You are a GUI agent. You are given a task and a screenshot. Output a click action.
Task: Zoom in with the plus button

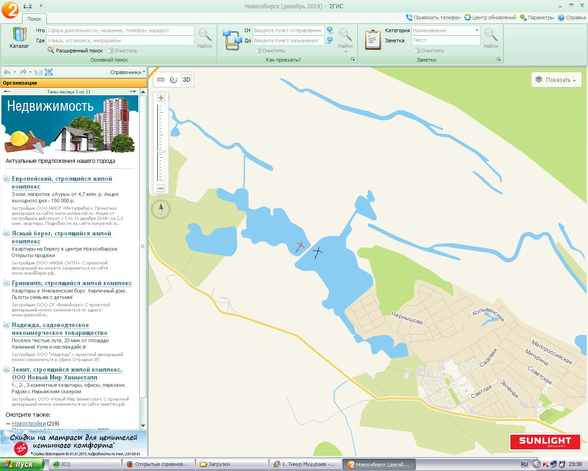pos(161,98)
